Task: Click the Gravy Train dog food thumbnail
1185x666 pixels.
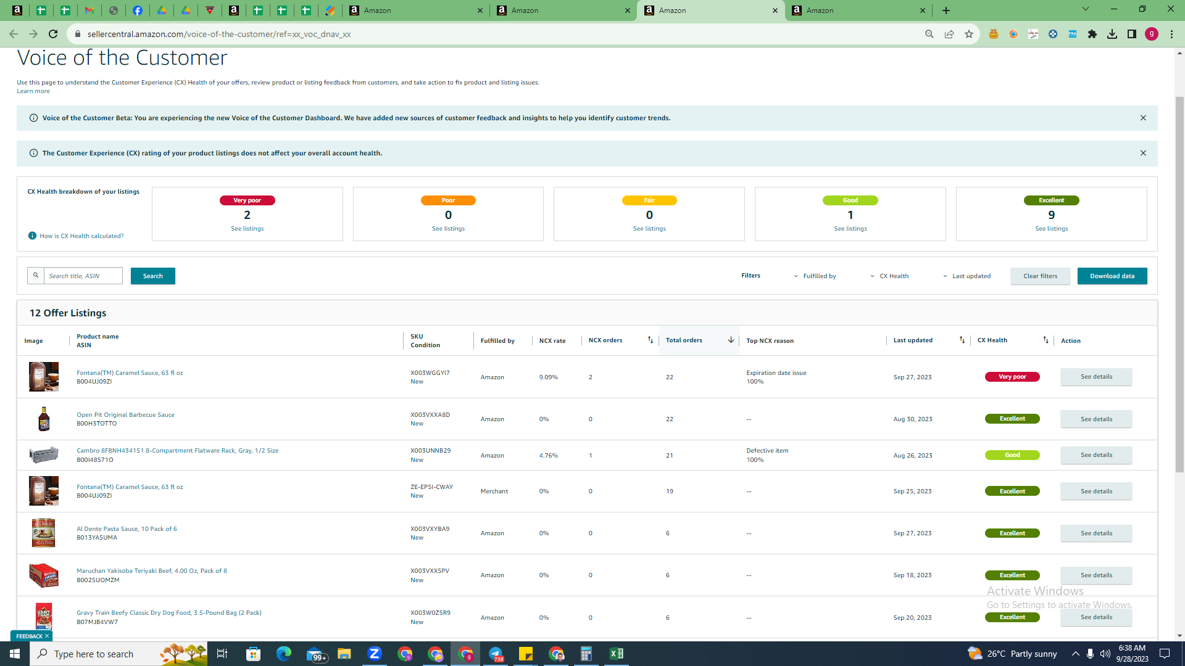Action: [44, 617]
